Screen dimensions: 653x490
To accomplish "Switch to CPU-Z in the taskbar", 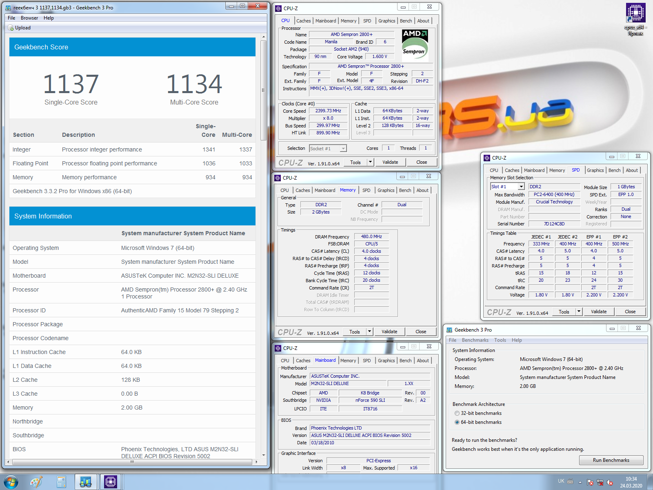I will point(110,482).
